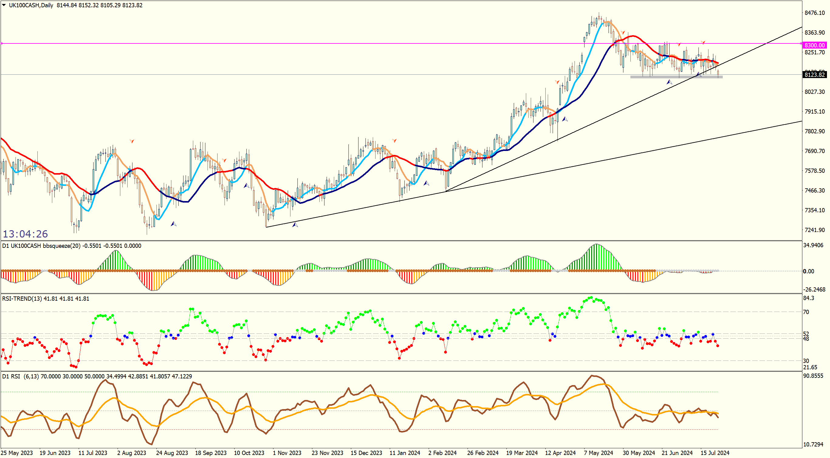
Task: Click the chart symbol dropdown triangle beside UK100CASH
Action: click(4, 5)
